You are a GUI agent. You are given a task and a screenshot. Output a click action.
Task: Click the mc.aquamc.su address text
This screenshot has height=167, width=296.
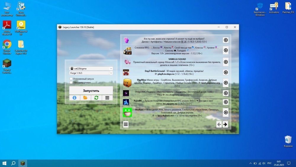coord(170,104)
